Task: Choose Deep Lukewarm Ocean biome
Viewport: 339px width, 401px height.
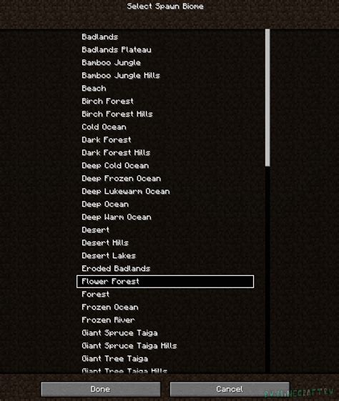Action: [165, 192]
